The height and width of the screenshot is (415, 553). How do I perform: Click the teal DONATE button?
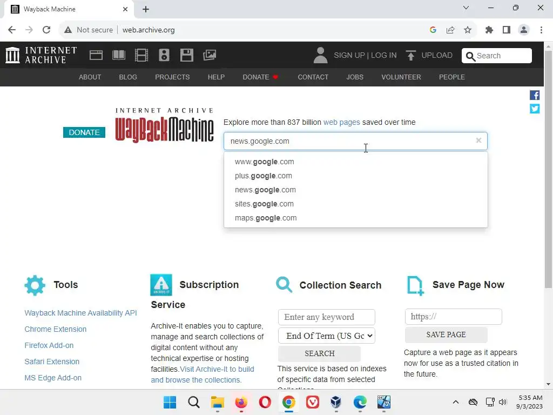(84, 132)
